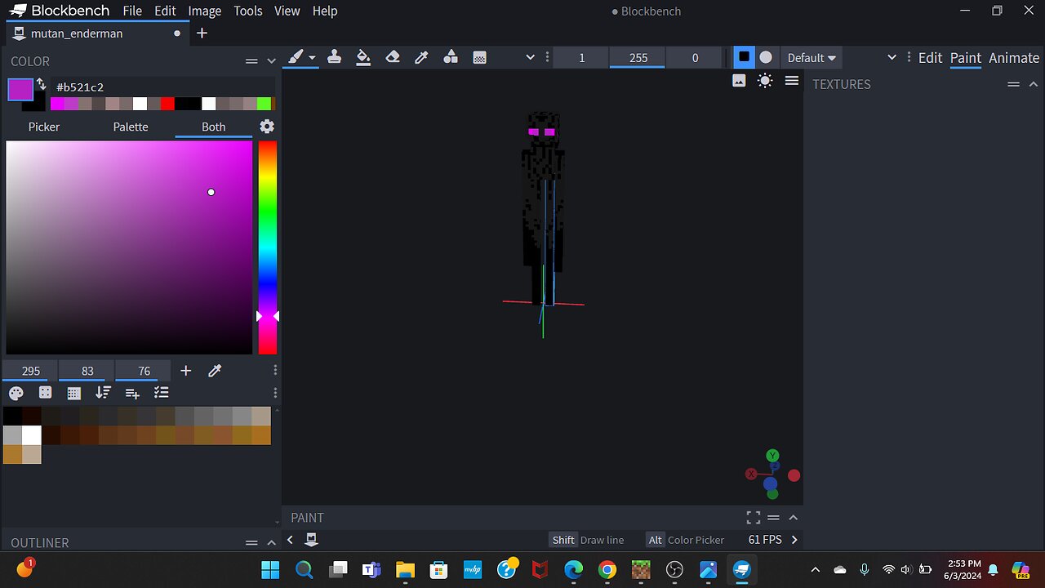Screen dimensions: 1045x588
Task: Select the Gradient tool
Action: [x=480, y=57]
